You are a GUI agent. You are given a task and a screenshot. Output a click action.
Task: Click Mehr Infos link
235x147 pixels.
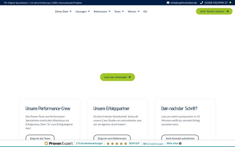pyautogui.click(x=172, y=143)
